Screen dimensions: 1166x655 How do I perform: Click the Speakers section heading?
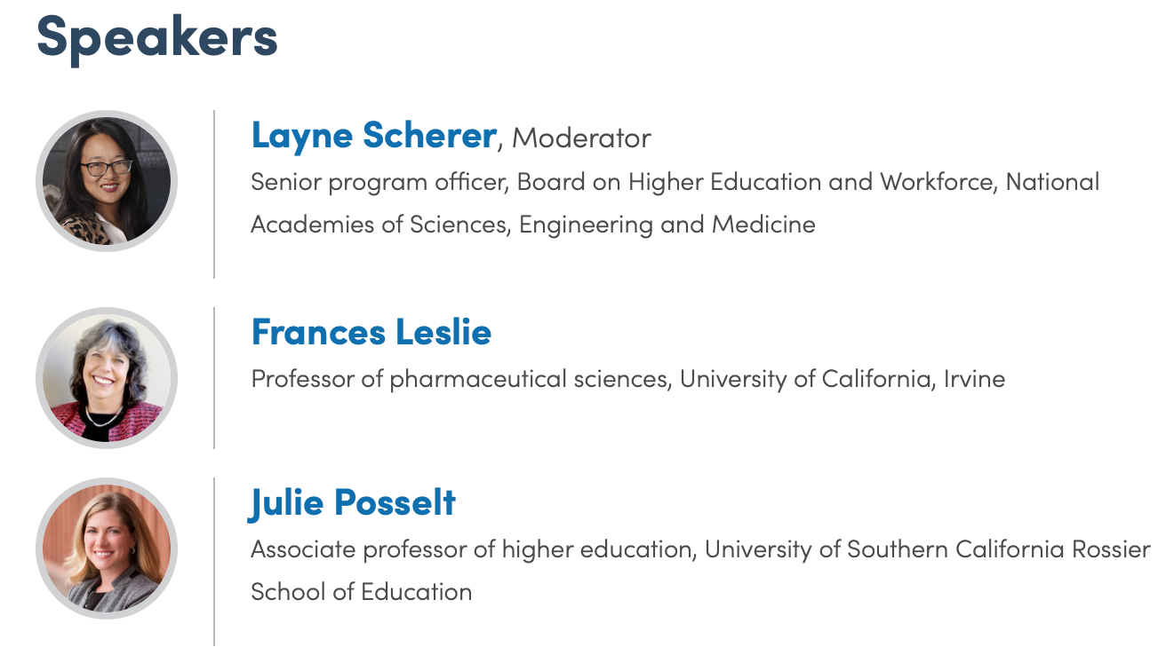click(157, 37)
